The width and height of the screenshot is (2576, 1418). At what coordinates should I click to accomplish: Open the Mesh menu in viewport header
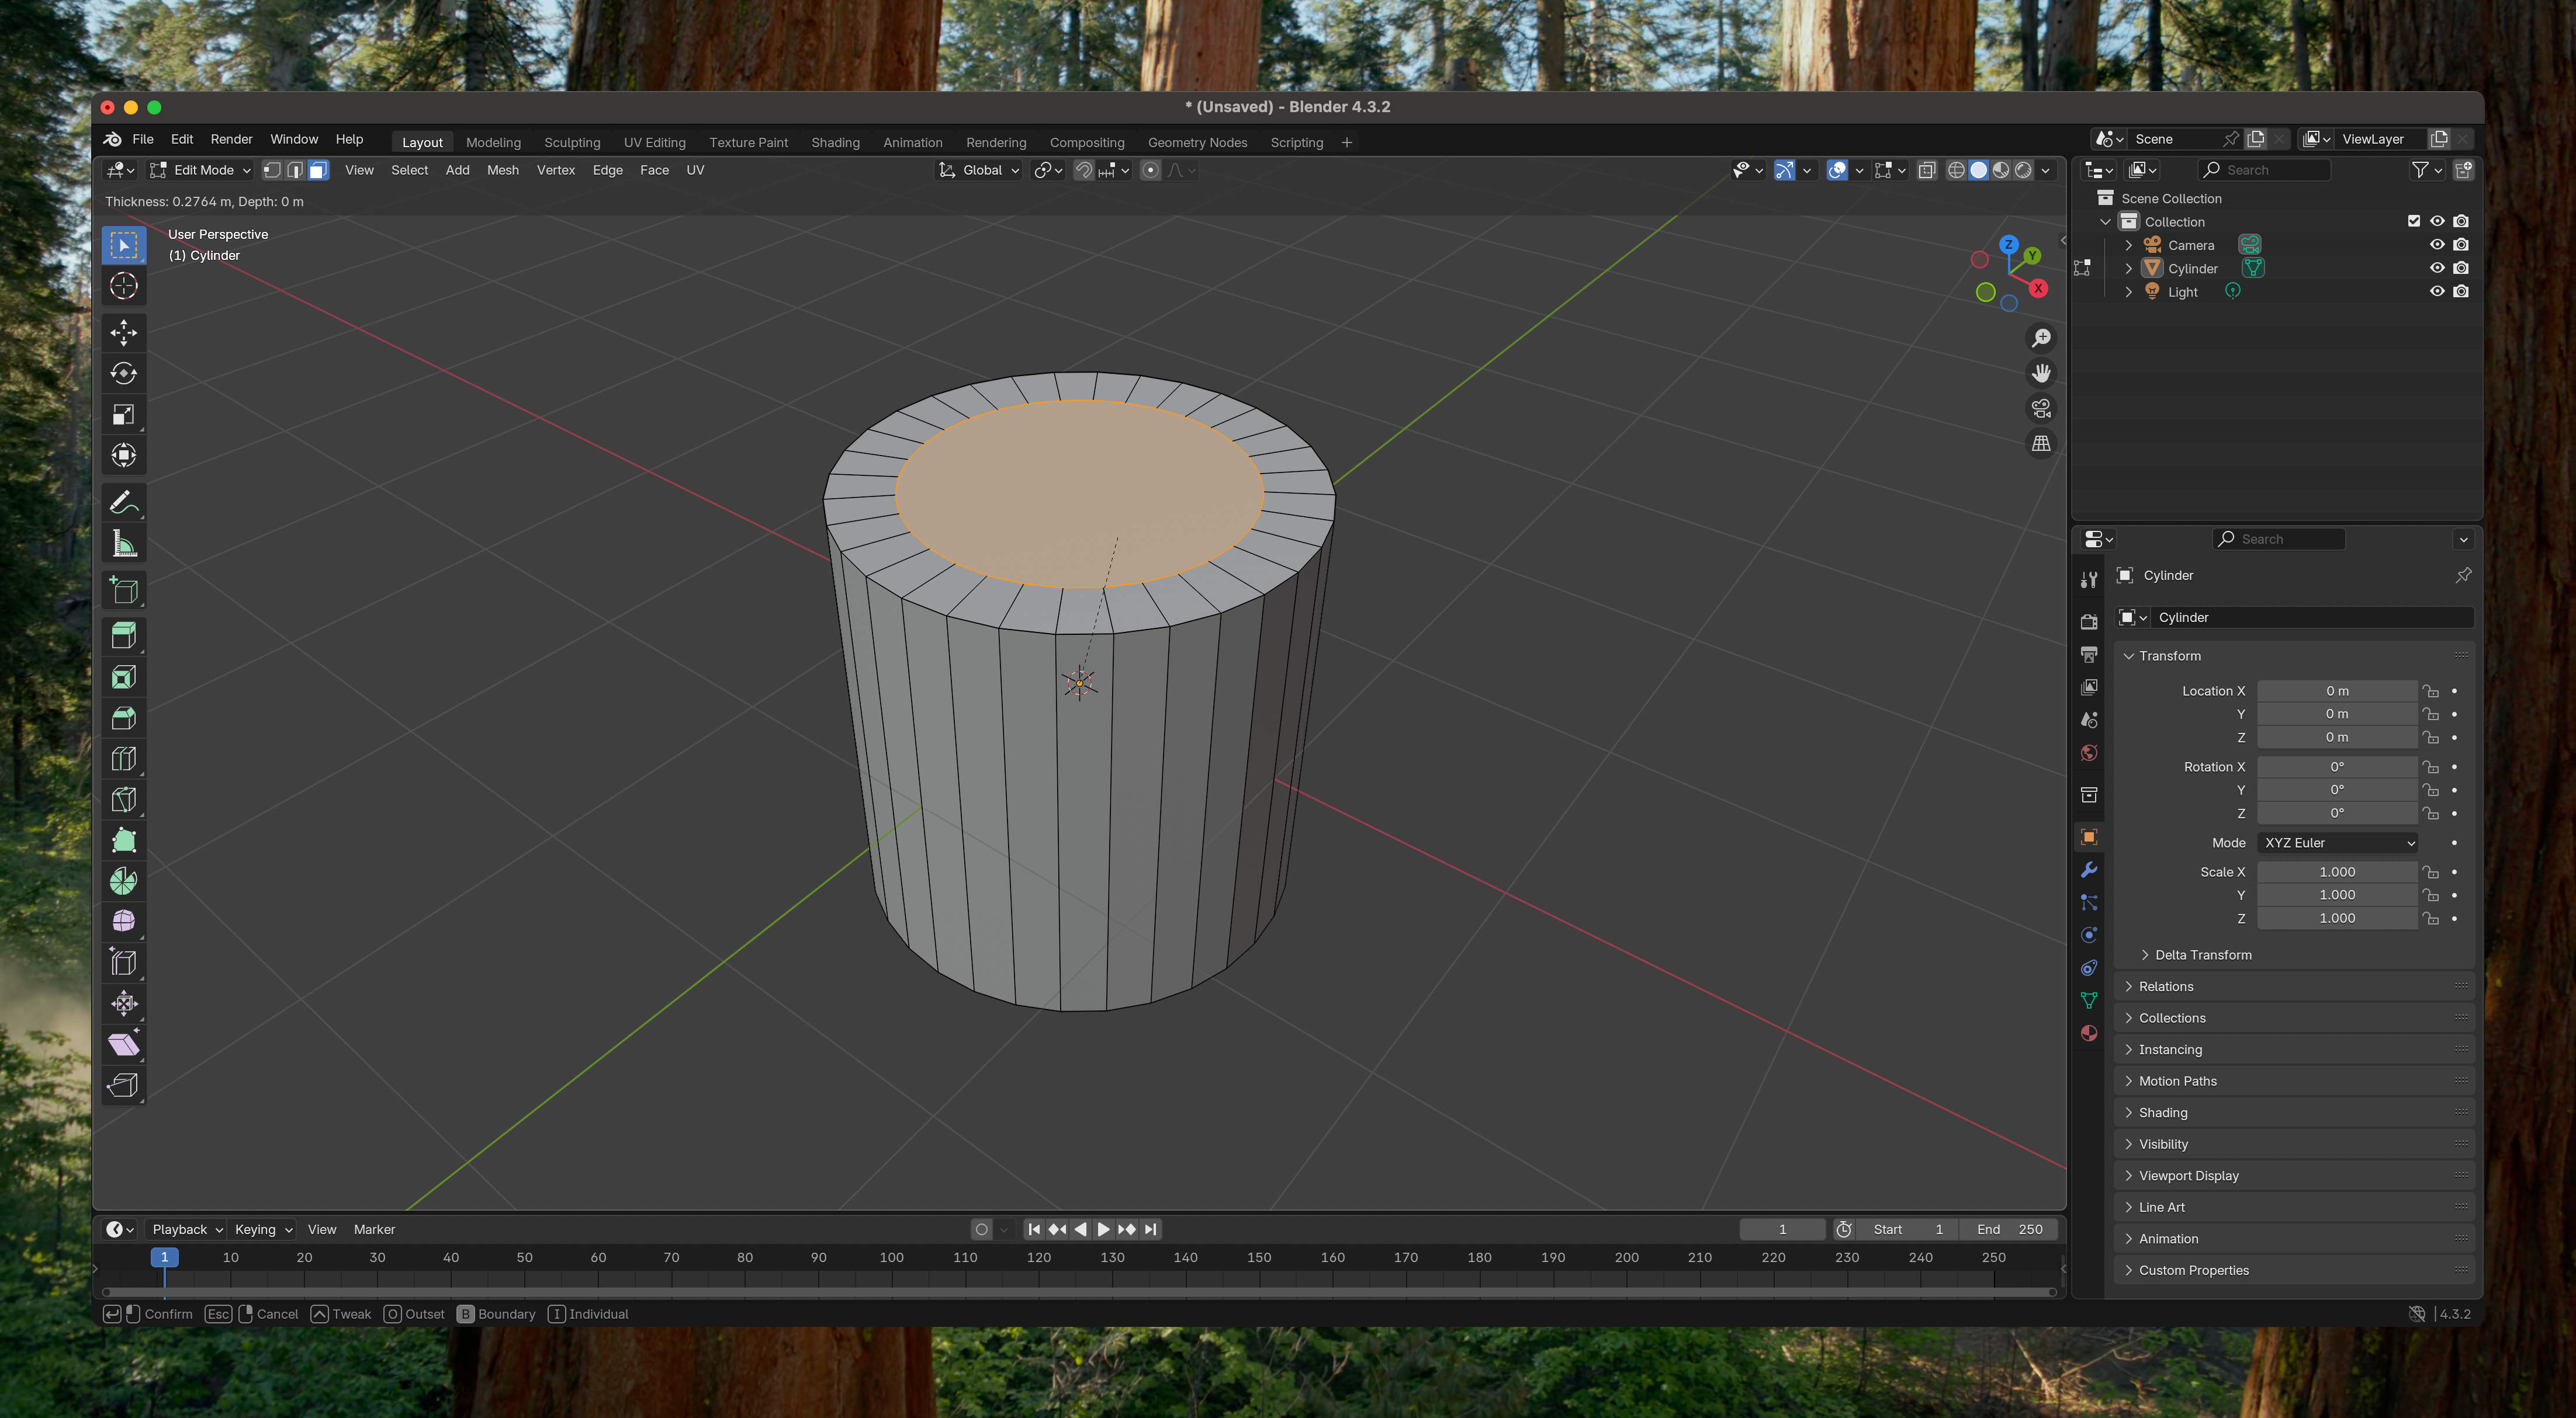pyautogui.click(x=502, y=170)
